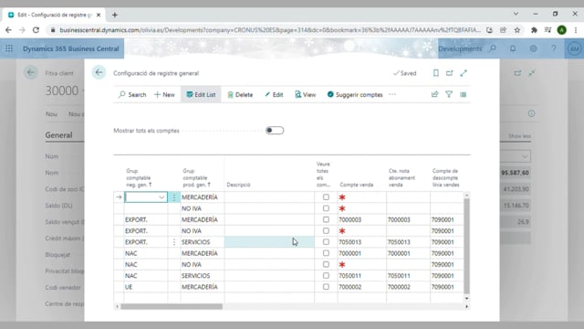584x329 pixels.
Task: Open the app launcher waffle icon
Action: (x=9, y=48)
